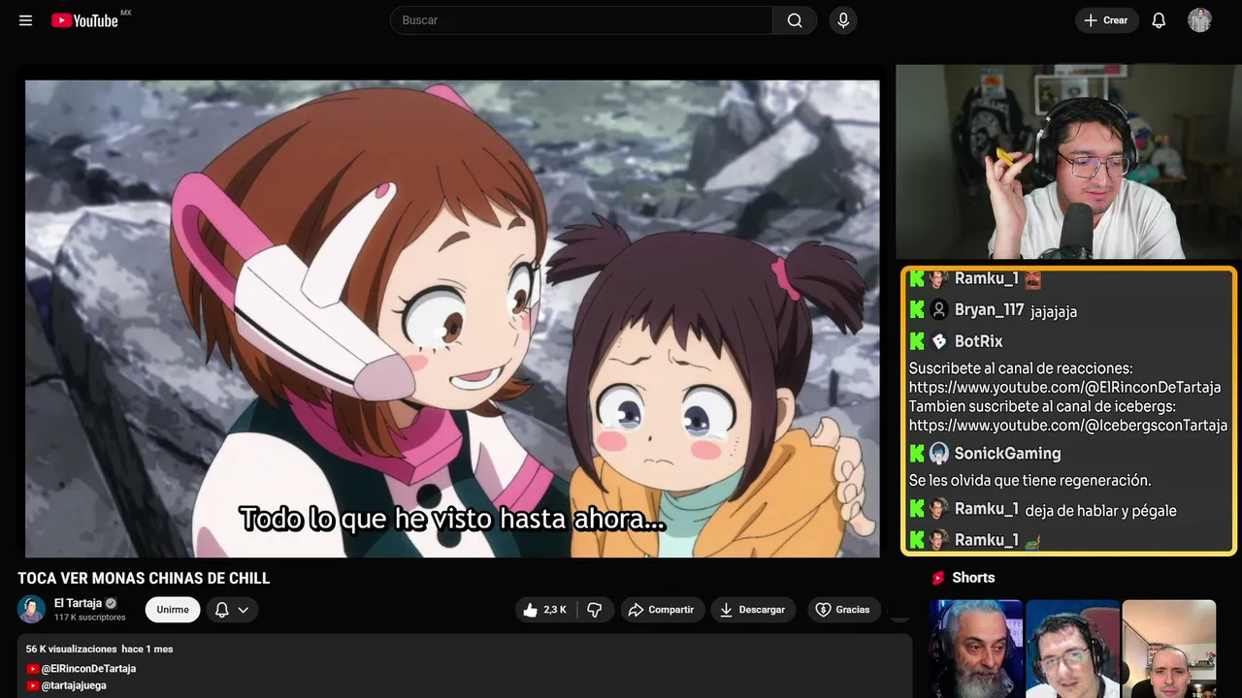This screenshot has width=1242, height=698.
Task: Send a Gracias super thanks
Action: (x=843, y=610)
